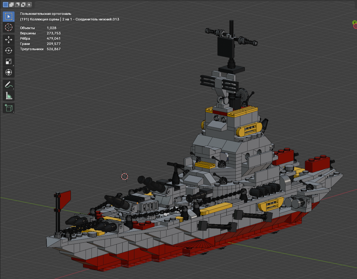Click the viewport overlay text with the object name
The height and width of the screenshot is (279, 357).
point(69,19)
